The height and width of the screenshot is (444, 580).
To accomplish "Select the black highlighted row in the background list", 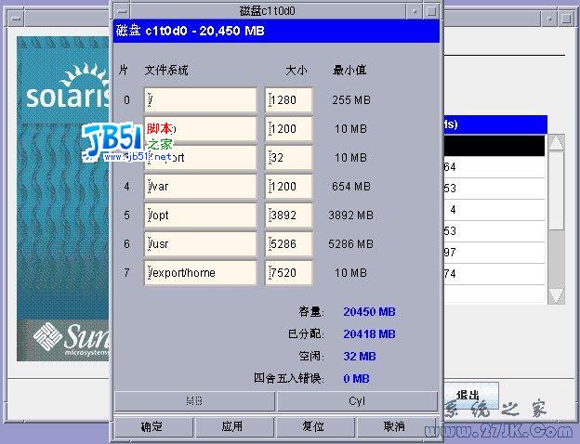I will (494, 146).
